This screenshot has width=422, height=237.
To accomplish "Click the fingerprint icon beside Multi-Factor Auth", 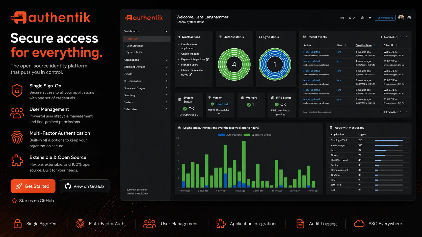I will [80, 224].
